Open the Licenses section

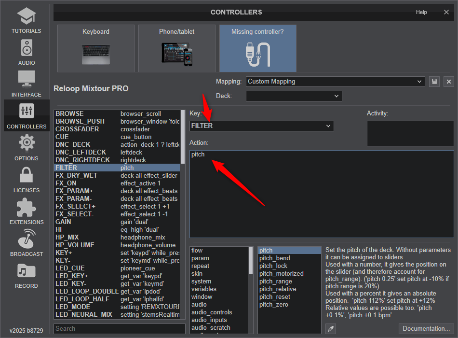coord(27,180)
